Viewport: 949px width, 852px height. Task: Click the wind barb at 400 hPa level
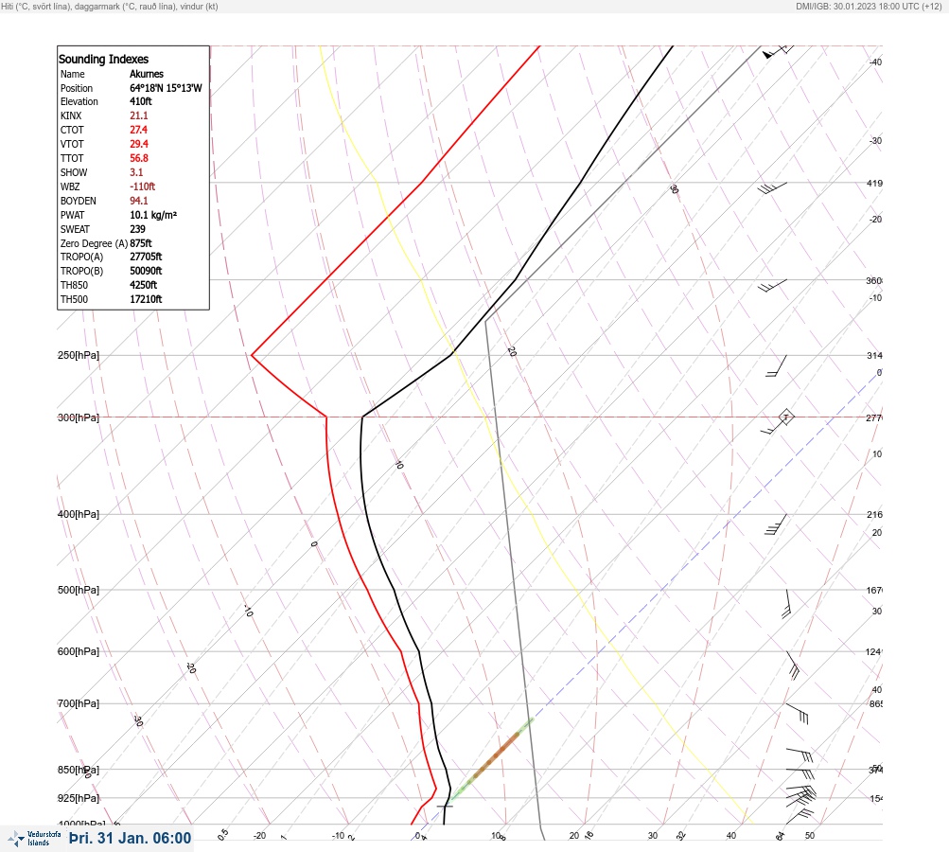[776, 525]
